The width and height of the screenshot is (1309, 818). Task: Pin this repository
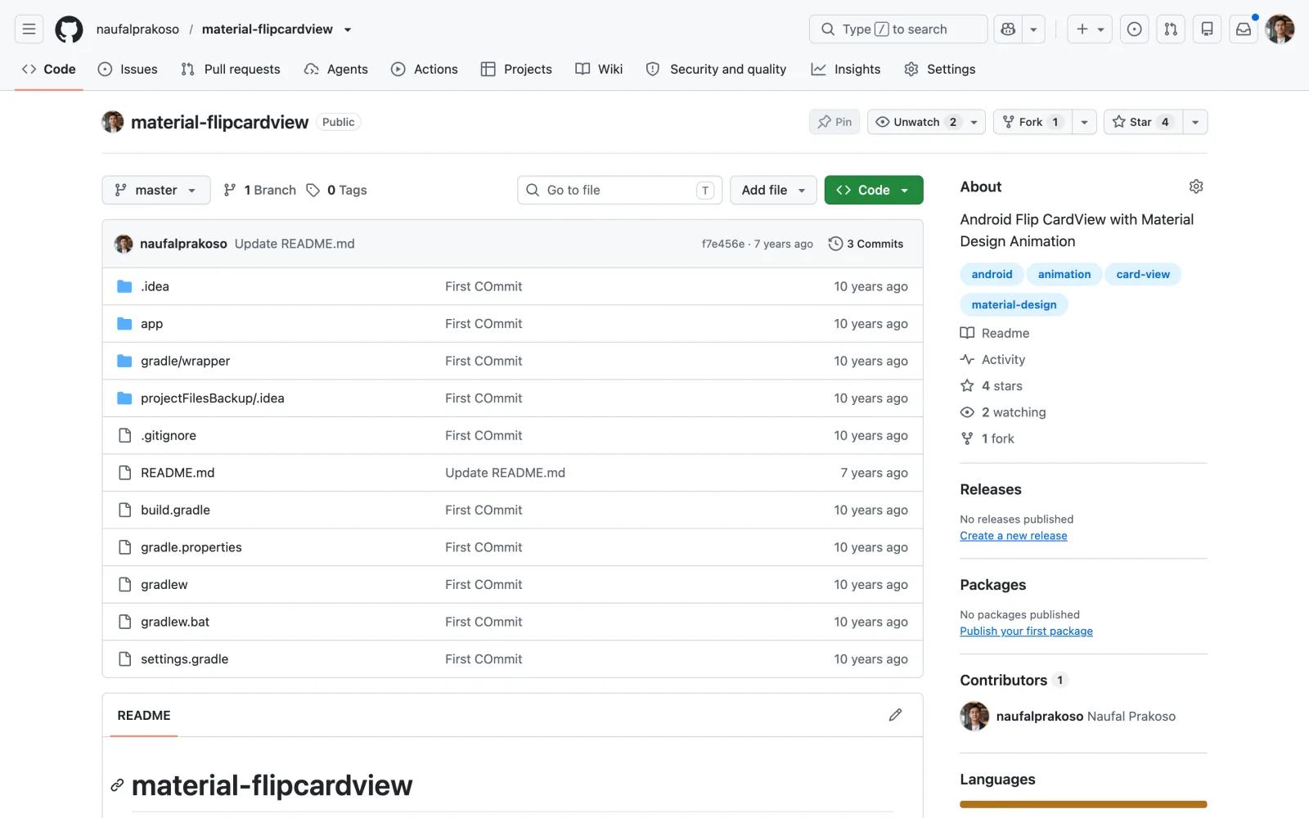[x=834, y=122]
